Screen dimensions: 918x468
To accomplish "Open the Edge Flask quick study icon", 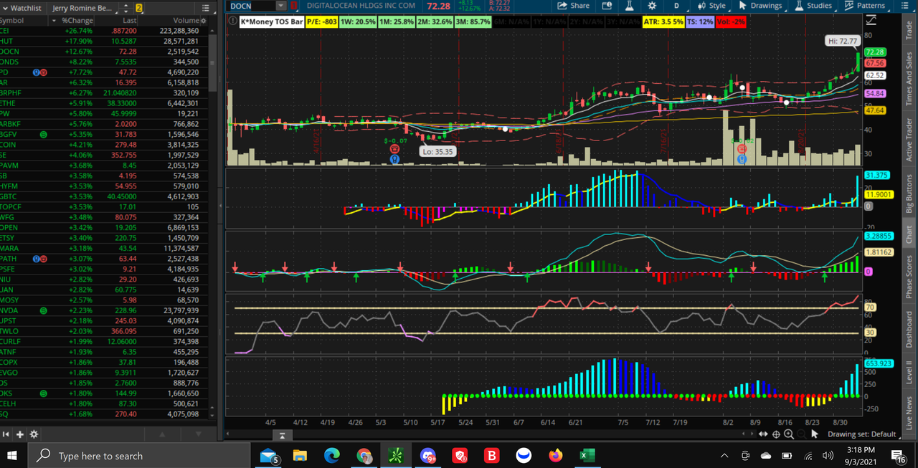I will tap(629, 6).
